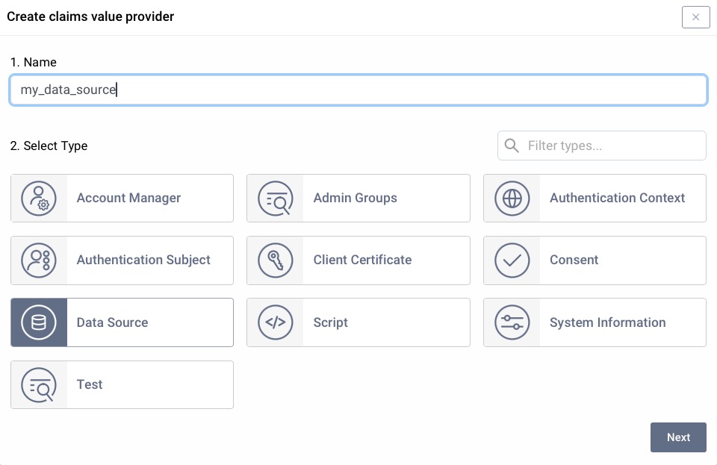This screenshot has width=717, height=465.
Task: Click the Script </> icon
Action: [275, 322]
